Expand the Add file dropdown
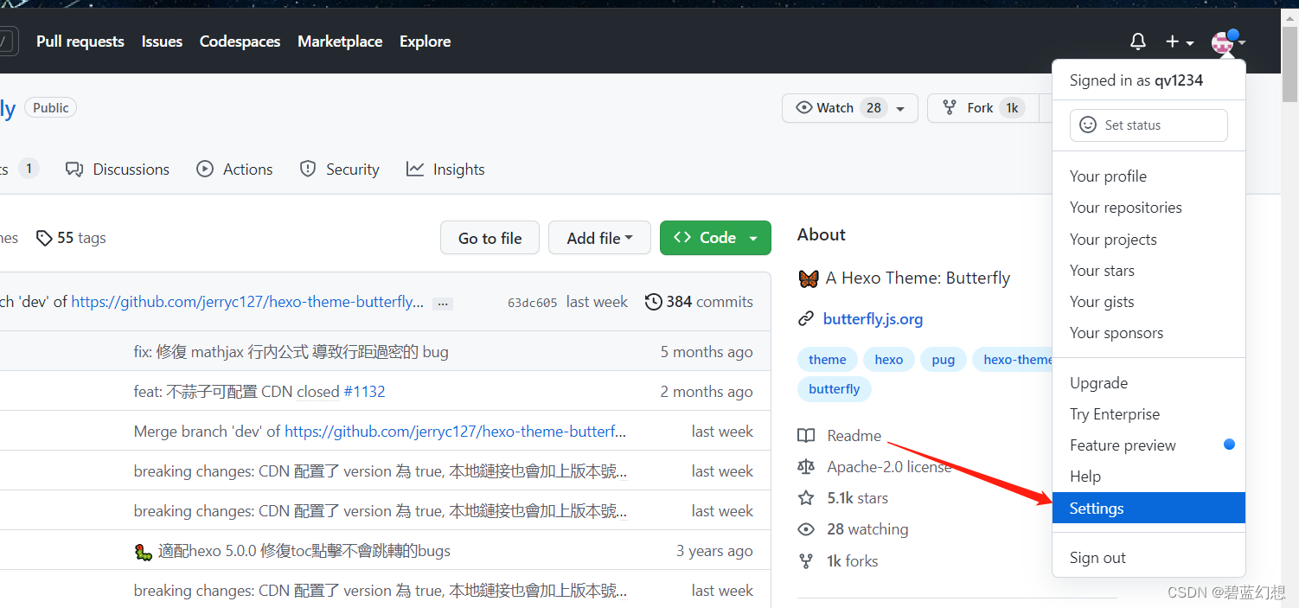The height and width of the screenshot is (608, 1299). click(599, 238)
